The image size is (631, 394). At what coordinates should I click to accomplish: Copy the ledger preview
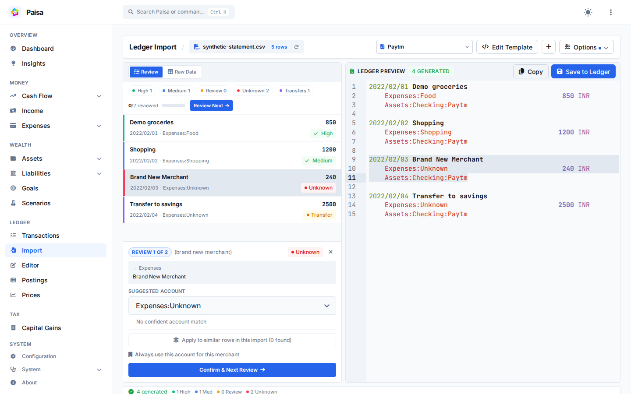coord(531,71)
